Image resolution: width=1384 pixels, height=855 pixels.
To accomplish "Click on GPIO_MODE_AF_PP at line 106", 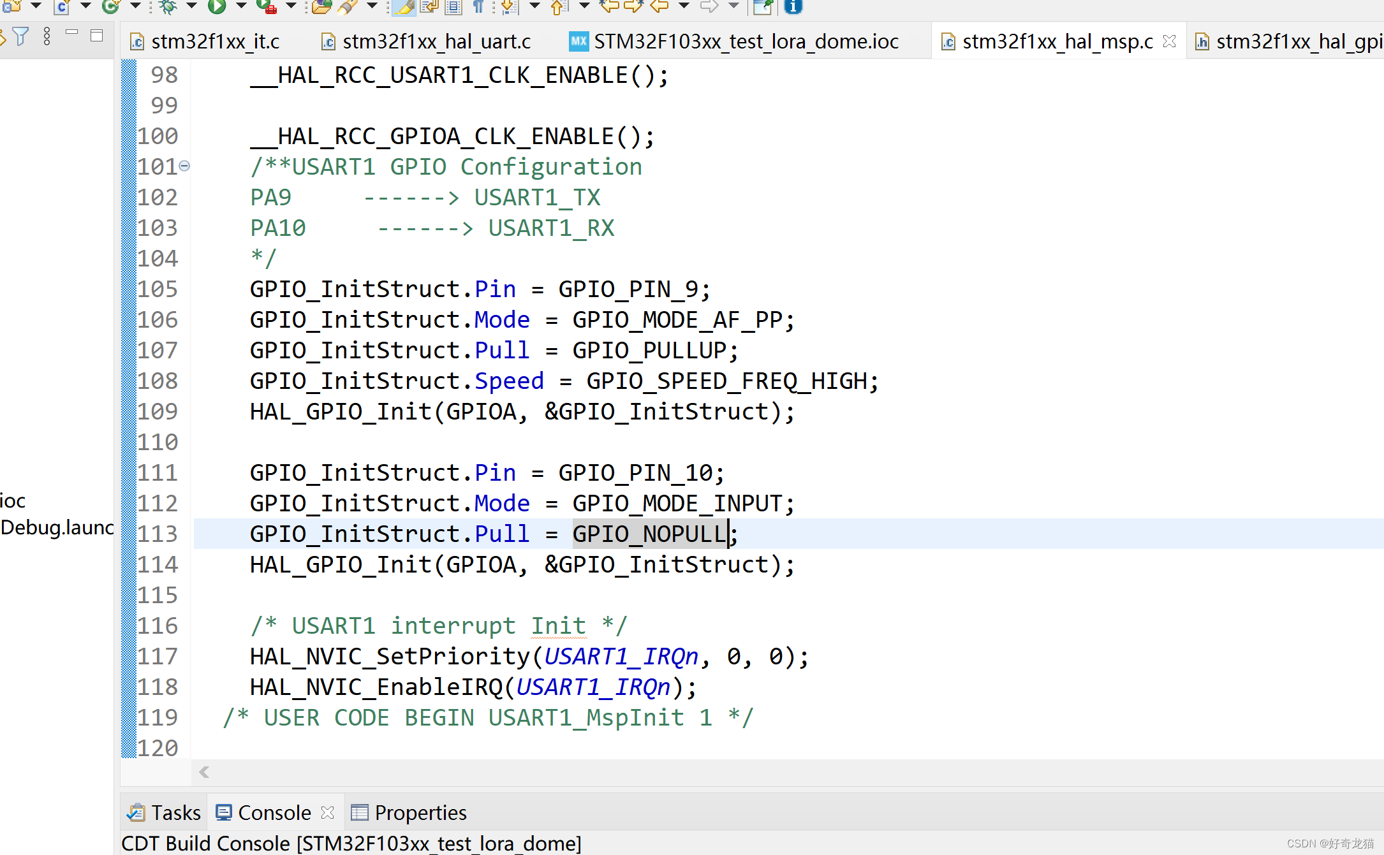I will [x=677, y=319].
